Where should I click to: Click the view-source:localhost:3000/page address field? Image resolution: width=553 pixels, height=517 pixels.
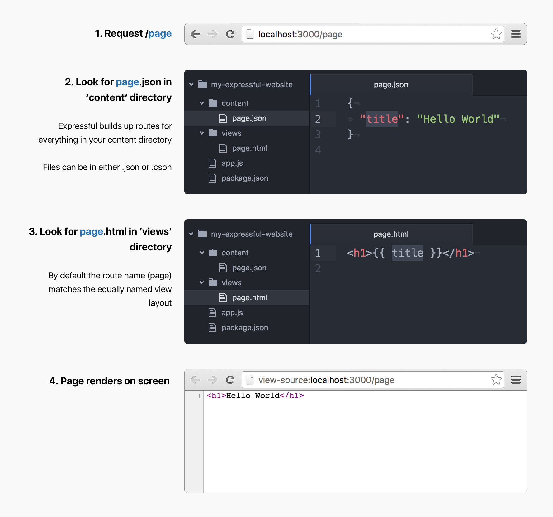tap(373, 380)
